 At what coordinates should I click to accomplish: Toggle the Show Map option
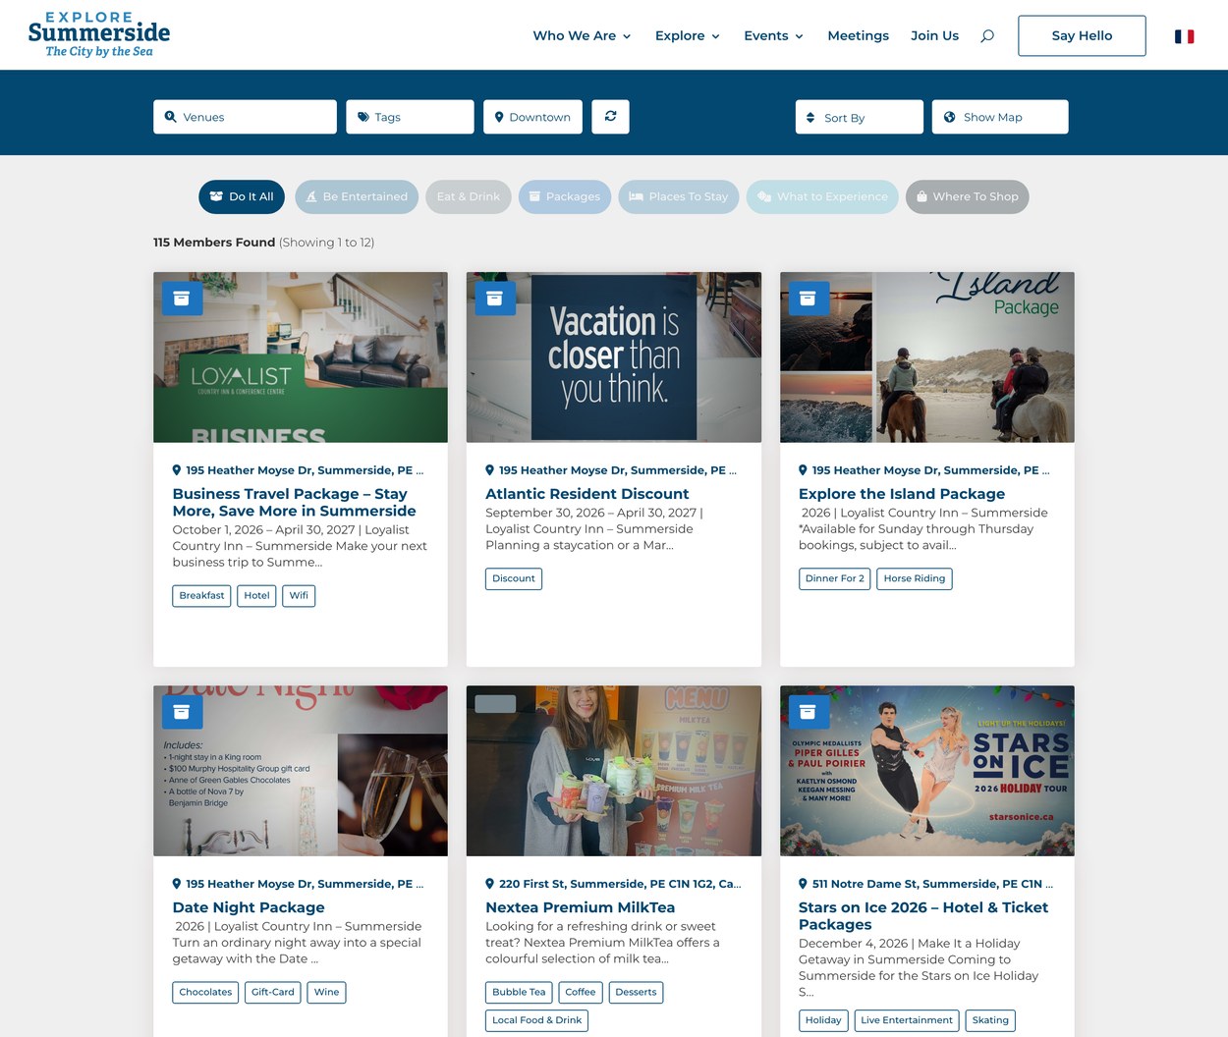point(1000,117)
